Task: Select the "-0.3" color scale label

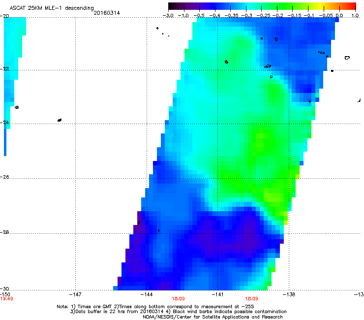Action: click(x=246, y=16)
